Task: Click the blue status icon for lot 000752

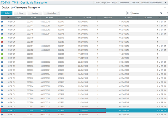Action: 2,50
